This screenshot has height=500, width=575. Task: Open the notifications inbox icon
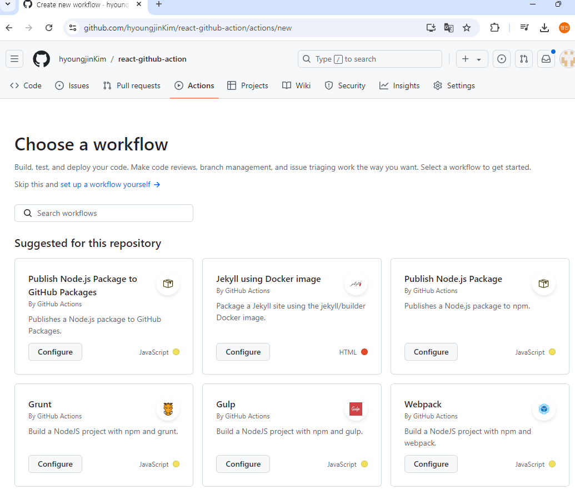tap(546, 59)
